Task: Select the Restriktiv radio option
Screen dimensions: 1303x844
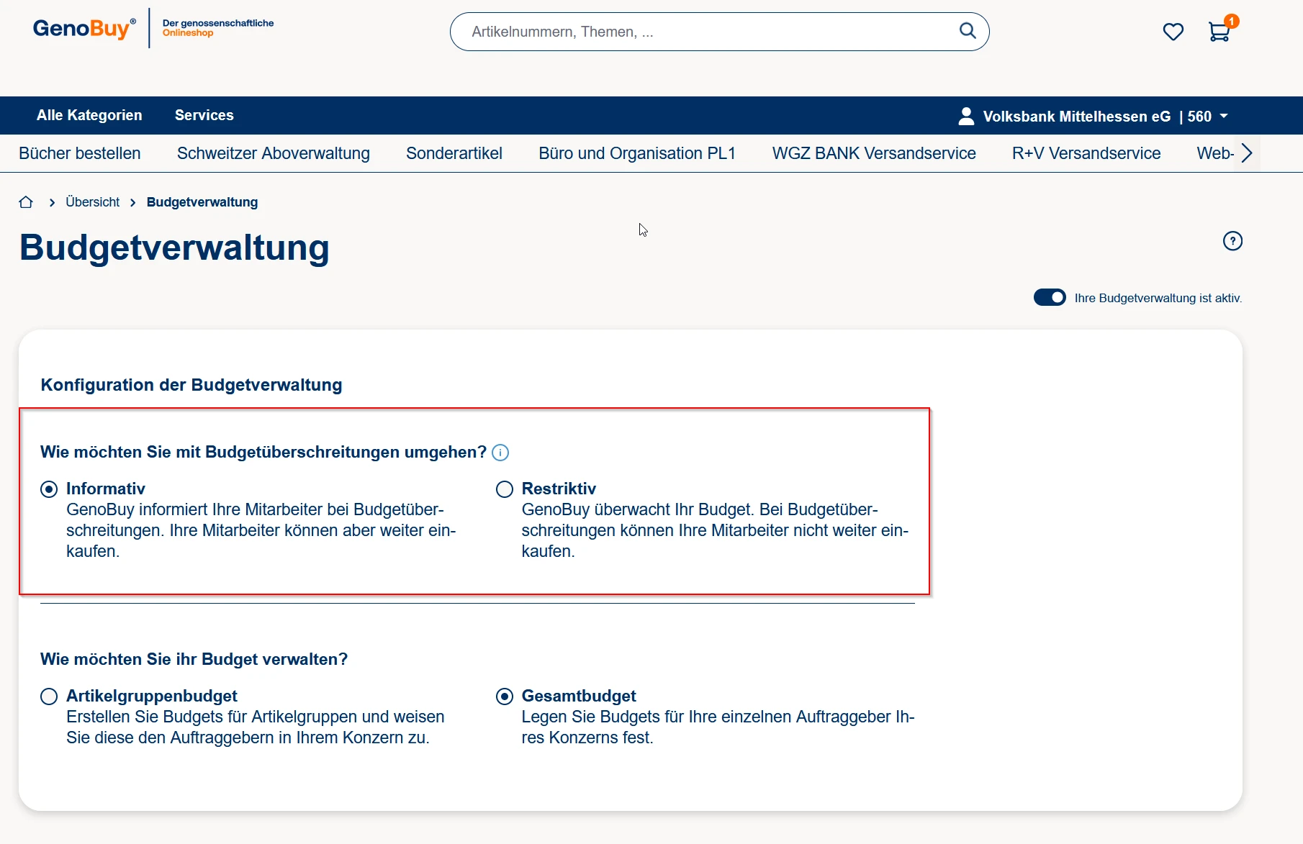Action: pos(505,489)
